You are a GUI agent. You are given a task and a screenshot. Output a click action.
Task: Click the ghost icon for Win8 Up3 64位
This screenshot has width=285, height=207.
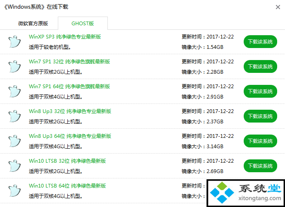tap(14, 141)
